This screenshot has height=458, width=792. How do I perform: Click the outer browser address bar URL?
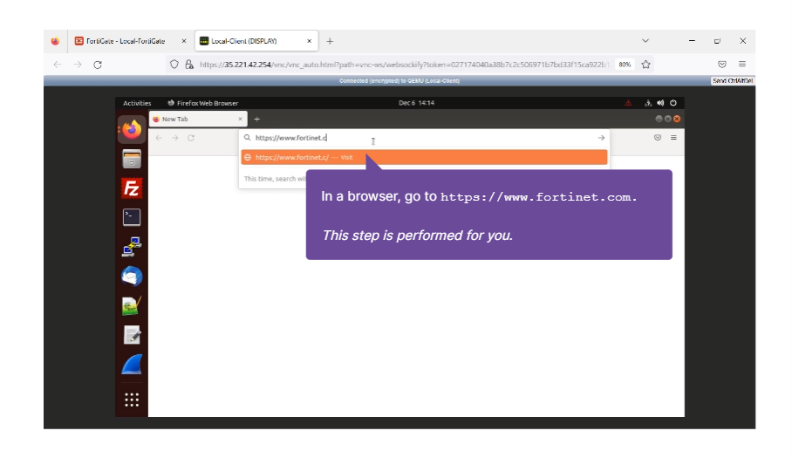(x=404, y=65)
